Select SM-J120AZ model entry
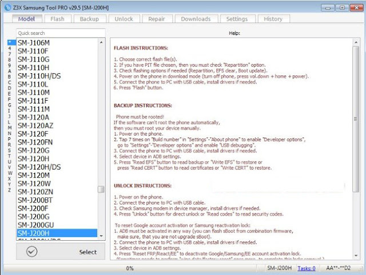 [57, 126]
